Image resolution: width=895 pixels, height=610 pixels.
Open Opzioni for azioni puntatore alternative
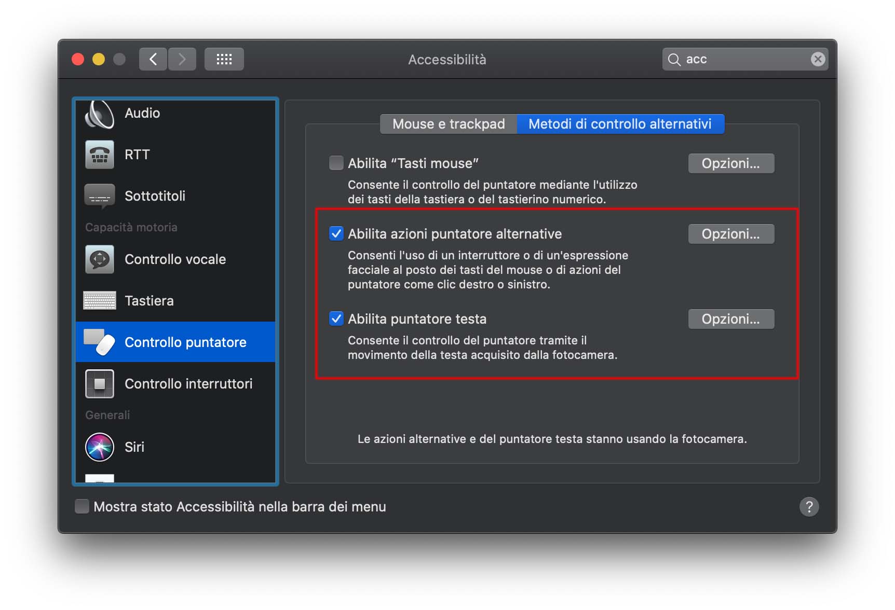click(x=731, y=234)
